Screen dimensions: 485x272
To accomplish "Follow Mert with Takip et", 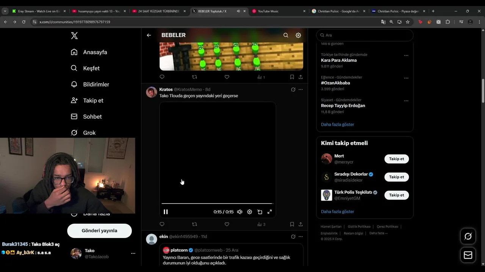I will point(396,159).
